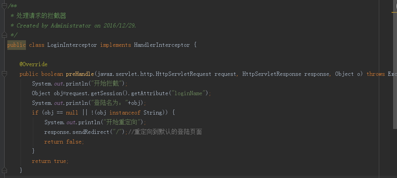Click the "loginName" string literal
Image resolution: width=397 pixels, height=178 pixels.
pyautogui.click(x=187, y=93)
